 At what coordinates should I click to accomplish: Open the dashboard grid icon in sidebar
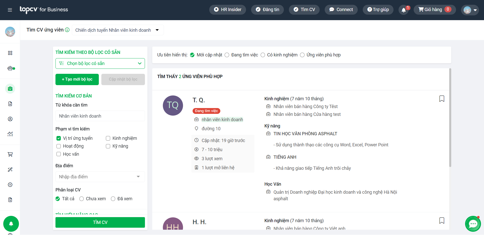coord(10,53)
